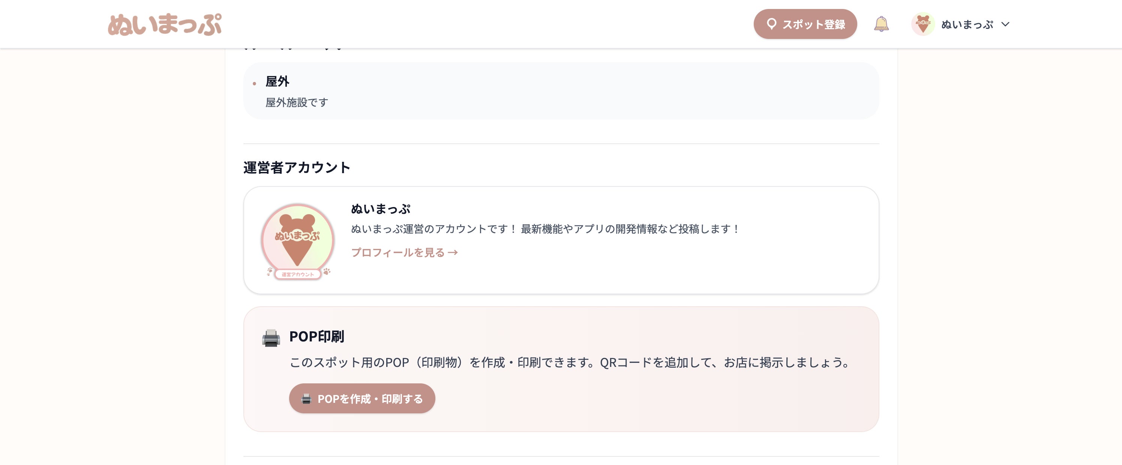Click the 運営者アカウント section heading
This screenshot has height=465, width=1122.
[297, 167]
